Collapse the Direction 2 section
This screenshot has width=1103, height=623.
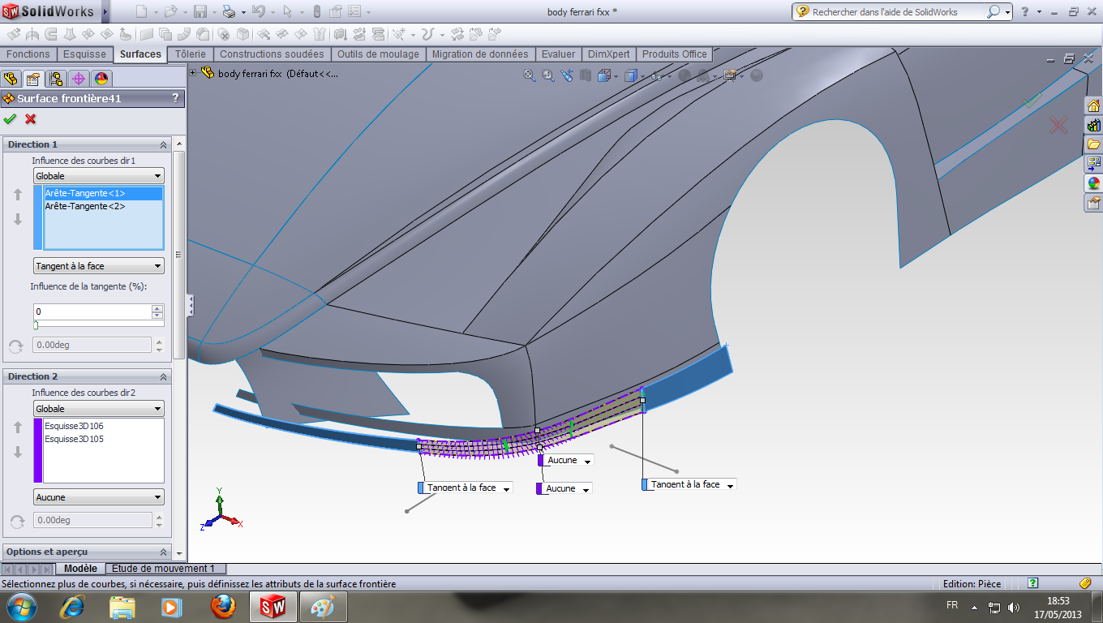164,376
